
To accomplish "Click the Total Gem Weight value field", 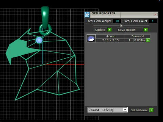I will click(x=117, y=21).
